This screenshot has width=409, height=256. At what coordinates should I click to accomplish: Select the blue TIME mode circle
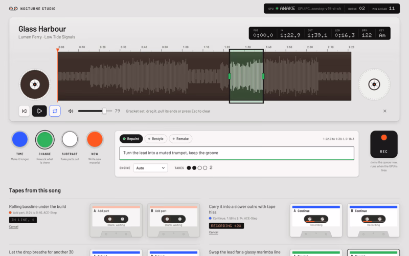pyautogui.click(x=20, y=139)
